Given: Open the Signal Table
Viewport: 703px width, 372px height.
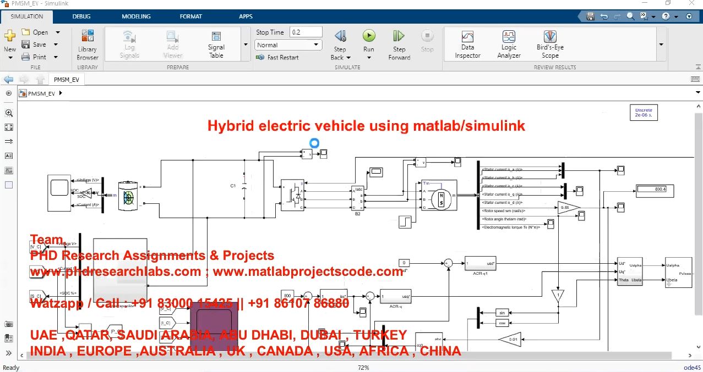Looking at the screenshot, I should point(216,45).
